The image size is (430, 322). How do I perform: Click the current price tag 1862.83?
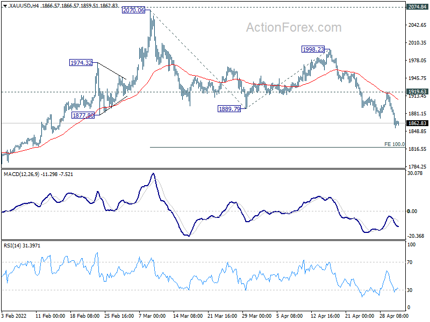[417, 123]
